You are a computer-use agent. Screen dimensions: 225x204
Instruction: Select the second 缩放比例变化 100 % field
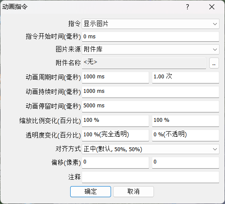point(185,121)
